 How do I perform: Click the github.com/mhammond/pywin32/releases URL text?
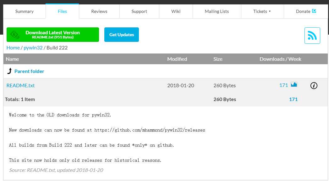[150, 130]
